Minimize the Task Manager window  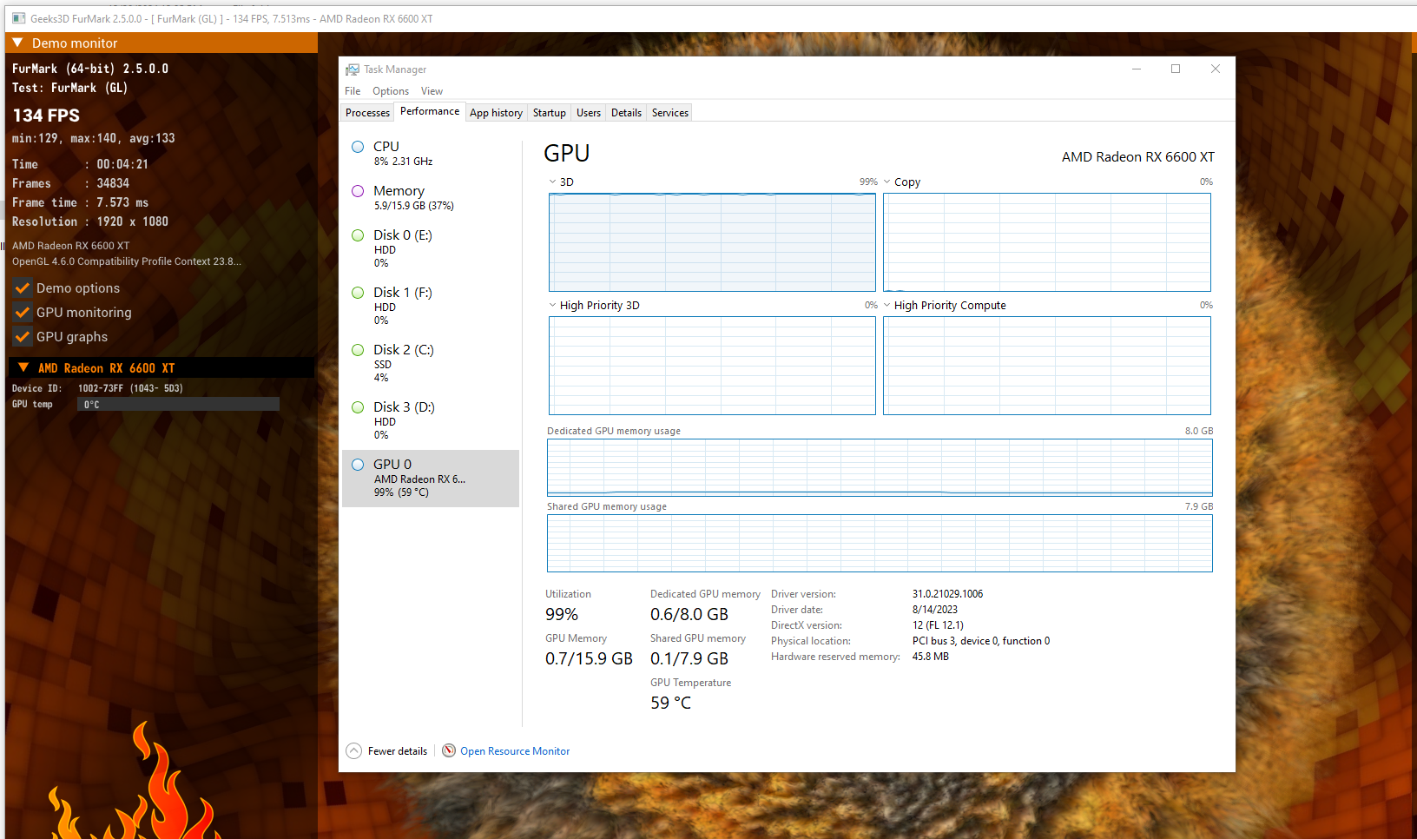(1136, 69)
